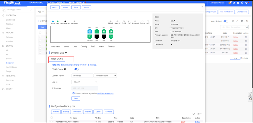Open Topology in the sidebar
The height and width of the screenshot is (123, 253).
pyautogui.click(x=10, y=24)
